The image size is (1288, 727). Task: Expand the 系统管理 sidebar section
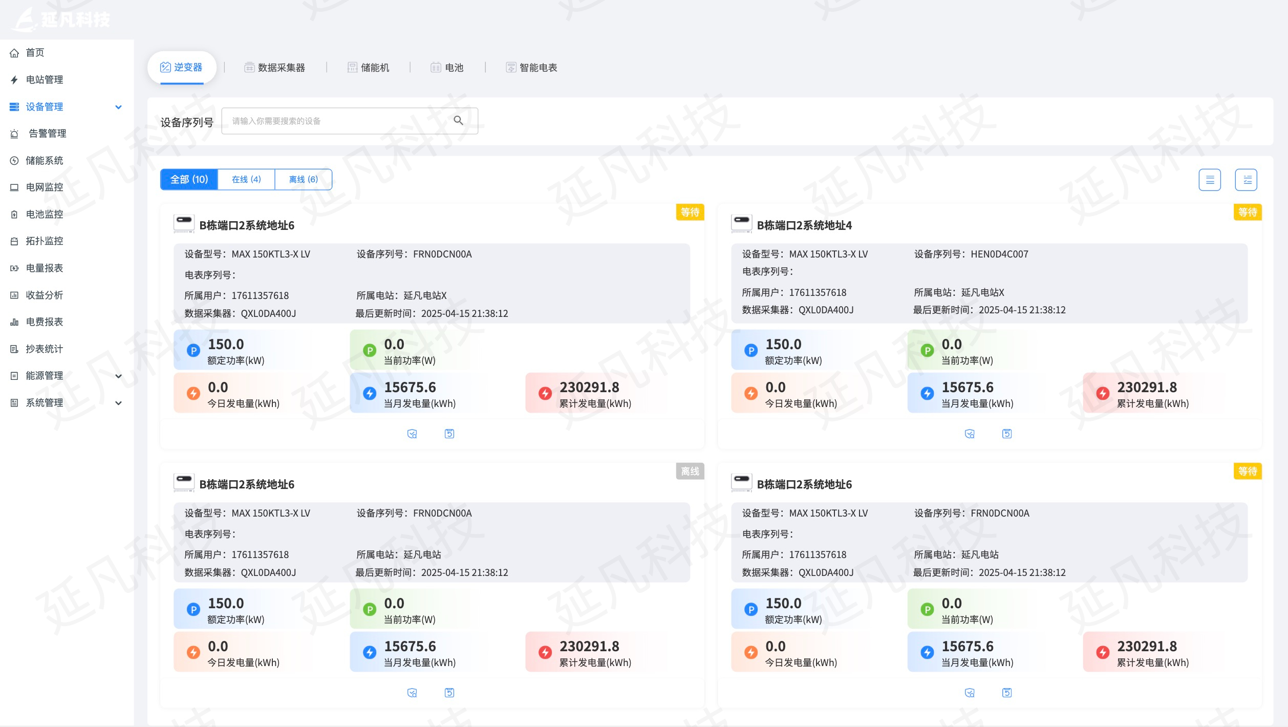pos(119,402)
